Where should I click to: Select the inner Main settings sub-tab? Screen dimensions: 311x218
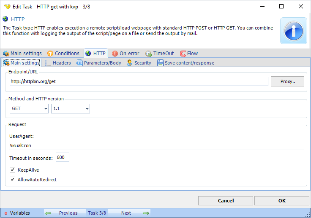pos(22,63)
